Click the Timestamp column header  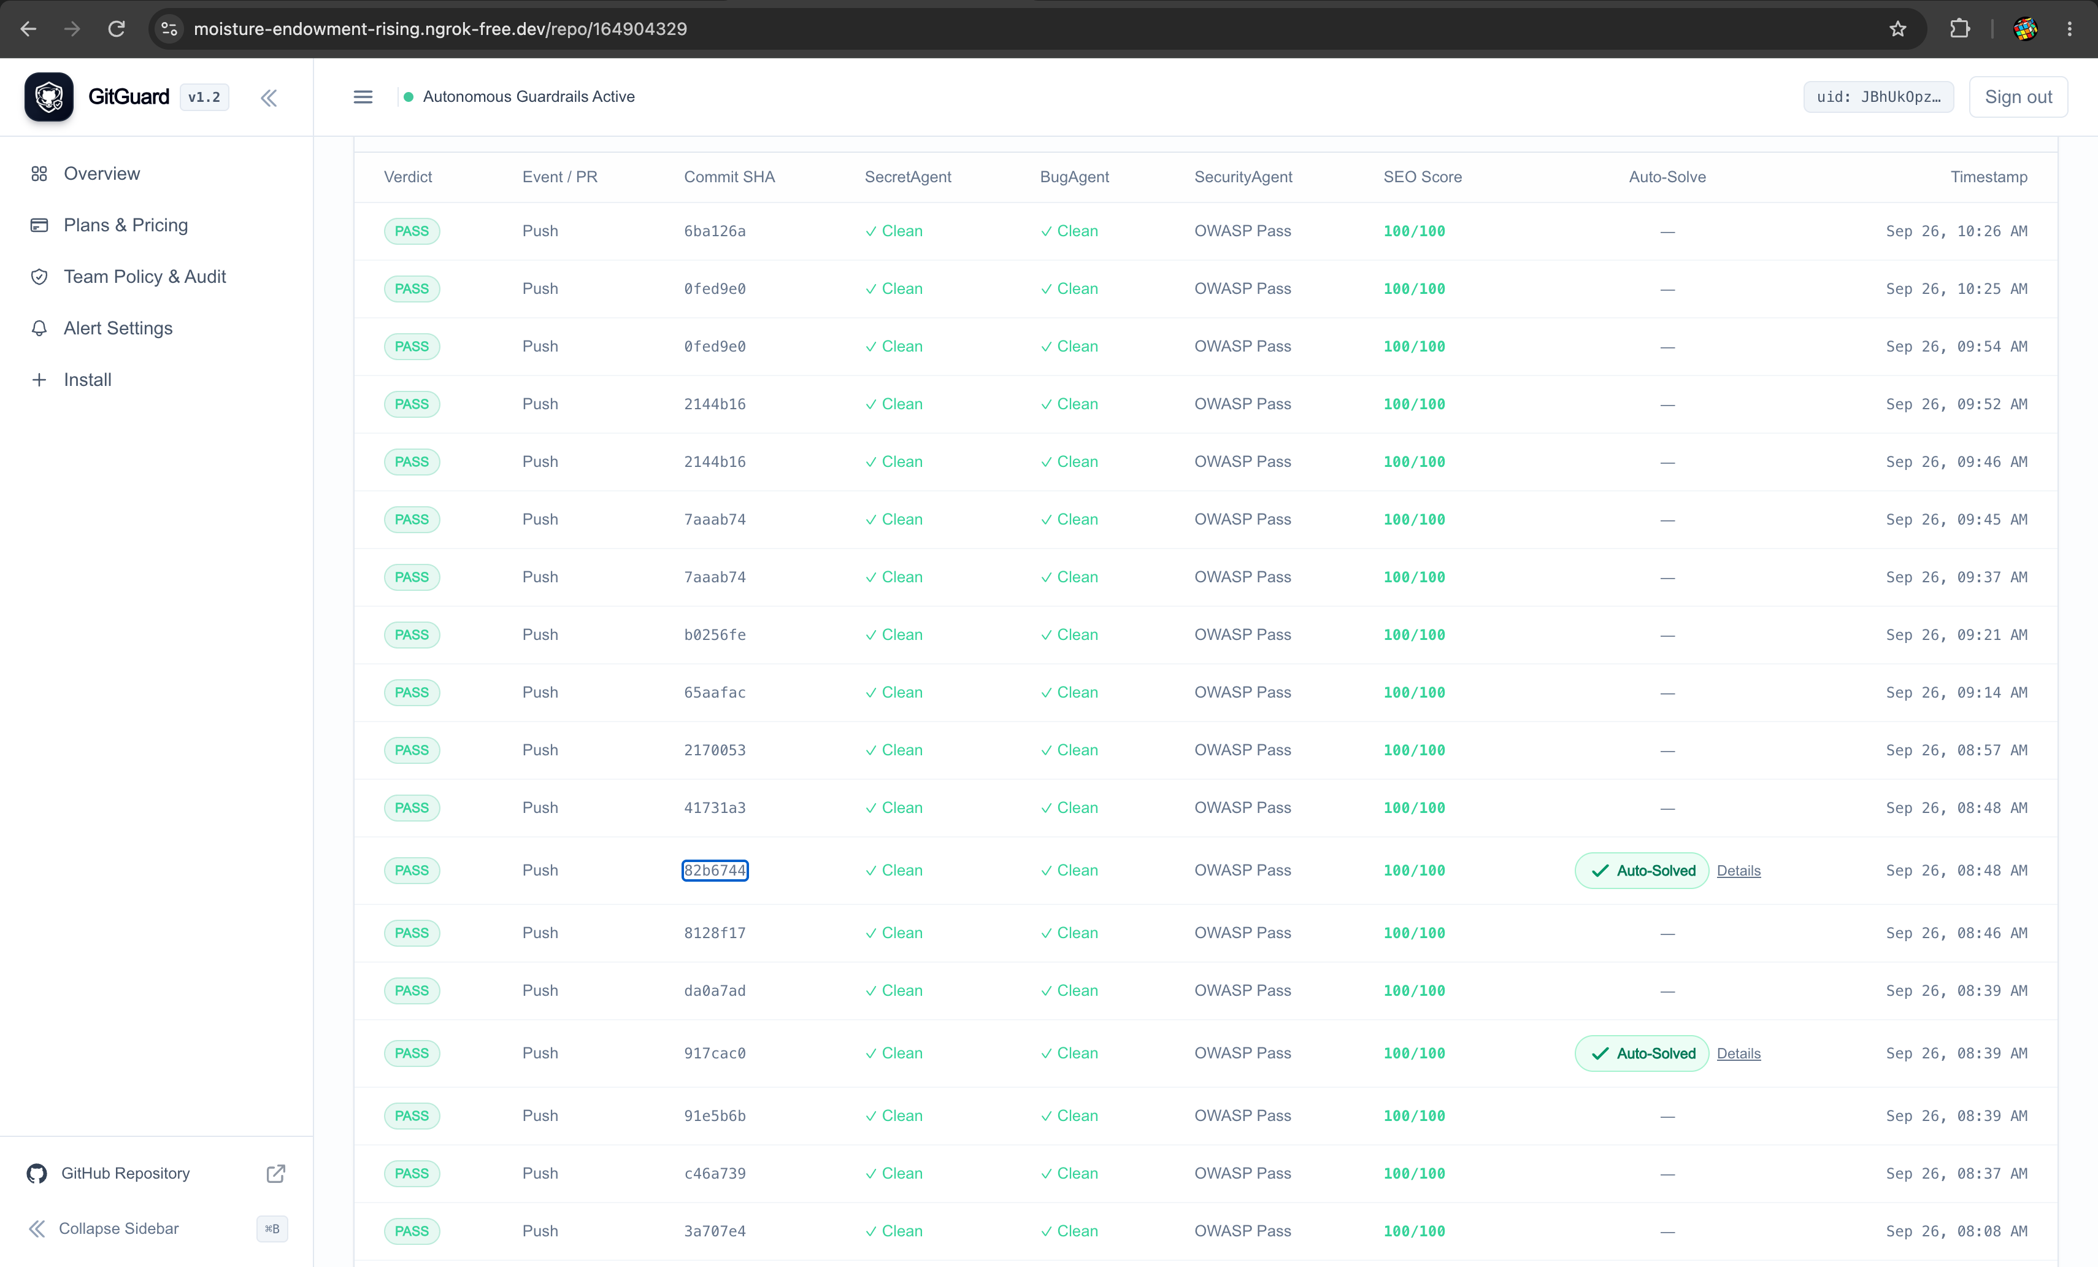pos(1988,177)
